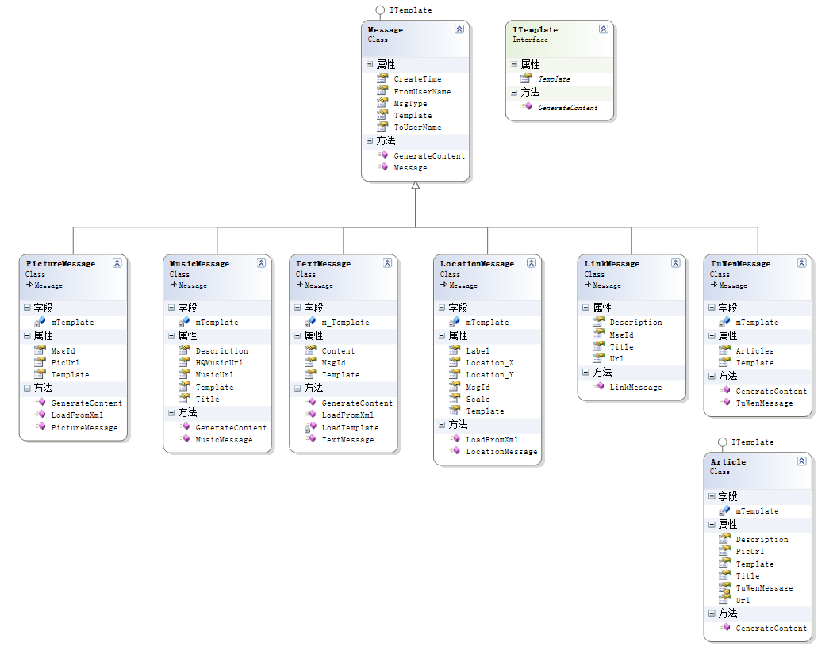Click MusicMessage constructor method icon

point(185,439)
